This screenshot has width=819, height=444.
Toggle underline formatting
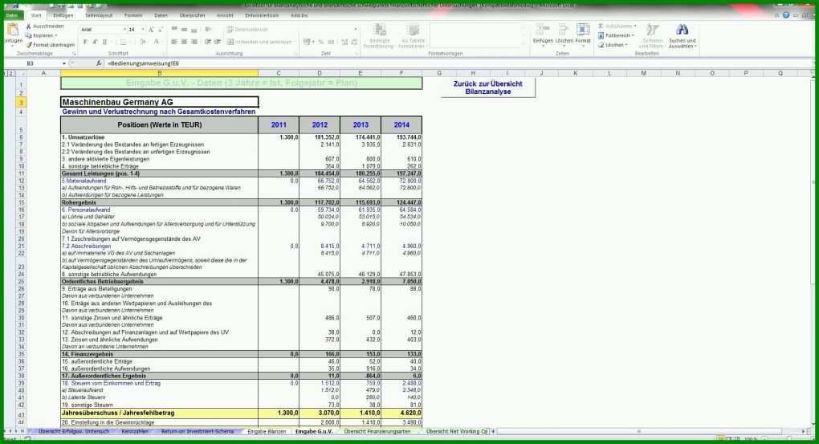pos(104,42)
